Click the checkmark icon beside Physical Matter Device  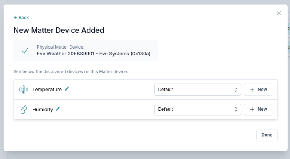[25, 51]
